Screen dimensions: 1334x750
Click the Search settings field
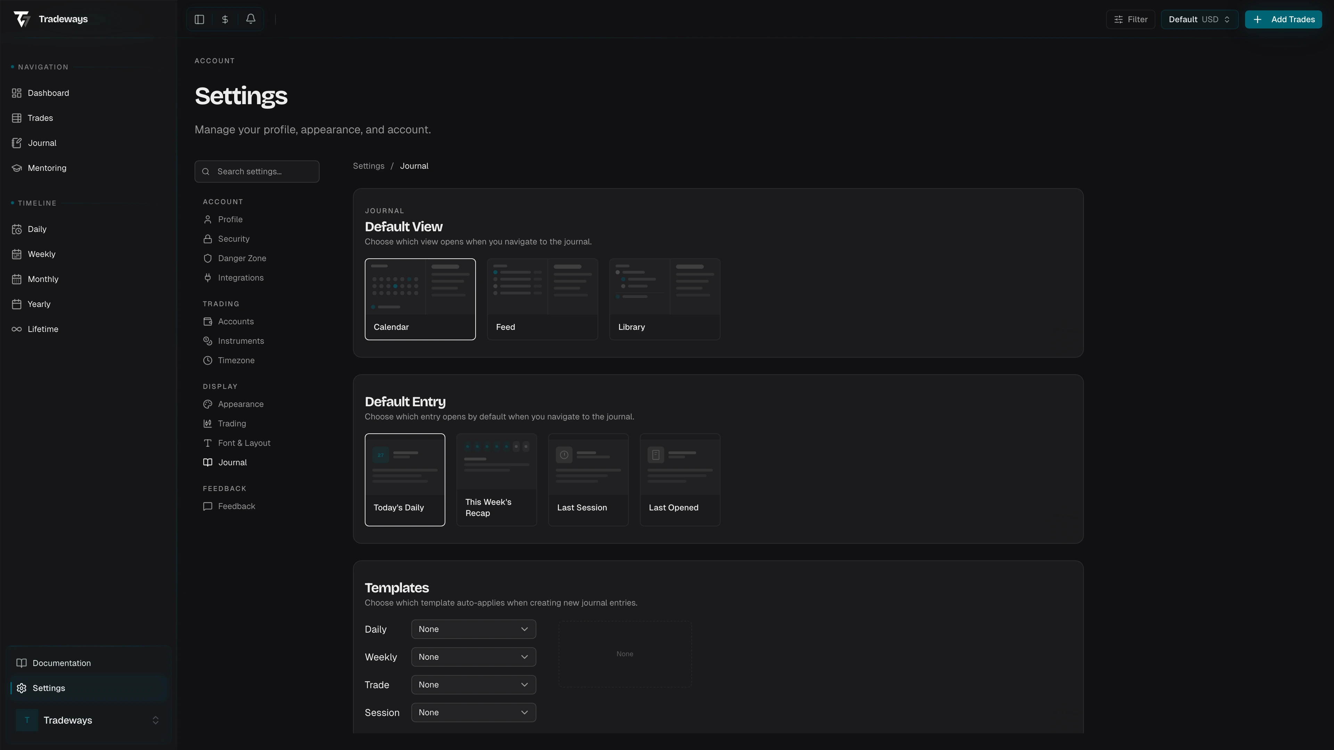click(x=257, y=171)
